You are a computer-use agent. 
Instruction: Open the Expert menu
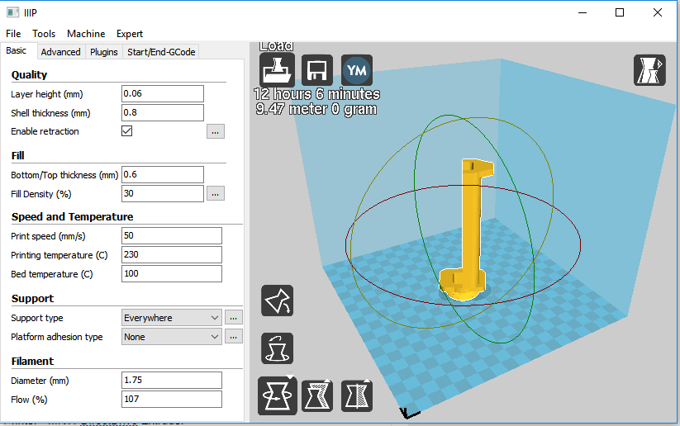[129, 33]
